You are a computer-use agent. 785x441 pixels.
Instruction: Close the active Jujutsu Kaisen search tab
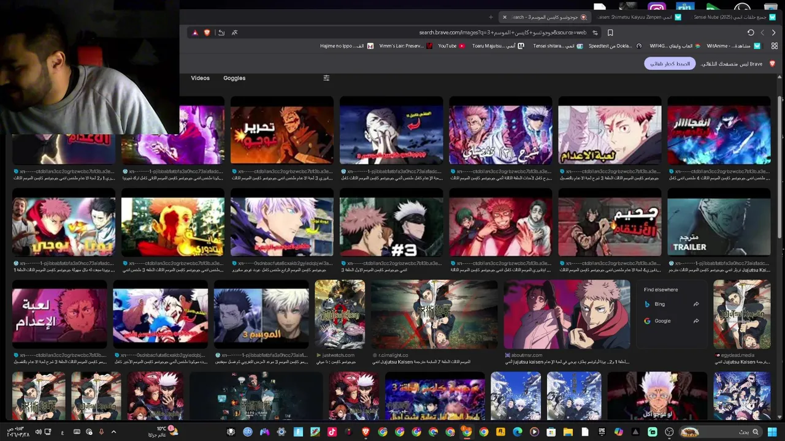click(505, 17)
